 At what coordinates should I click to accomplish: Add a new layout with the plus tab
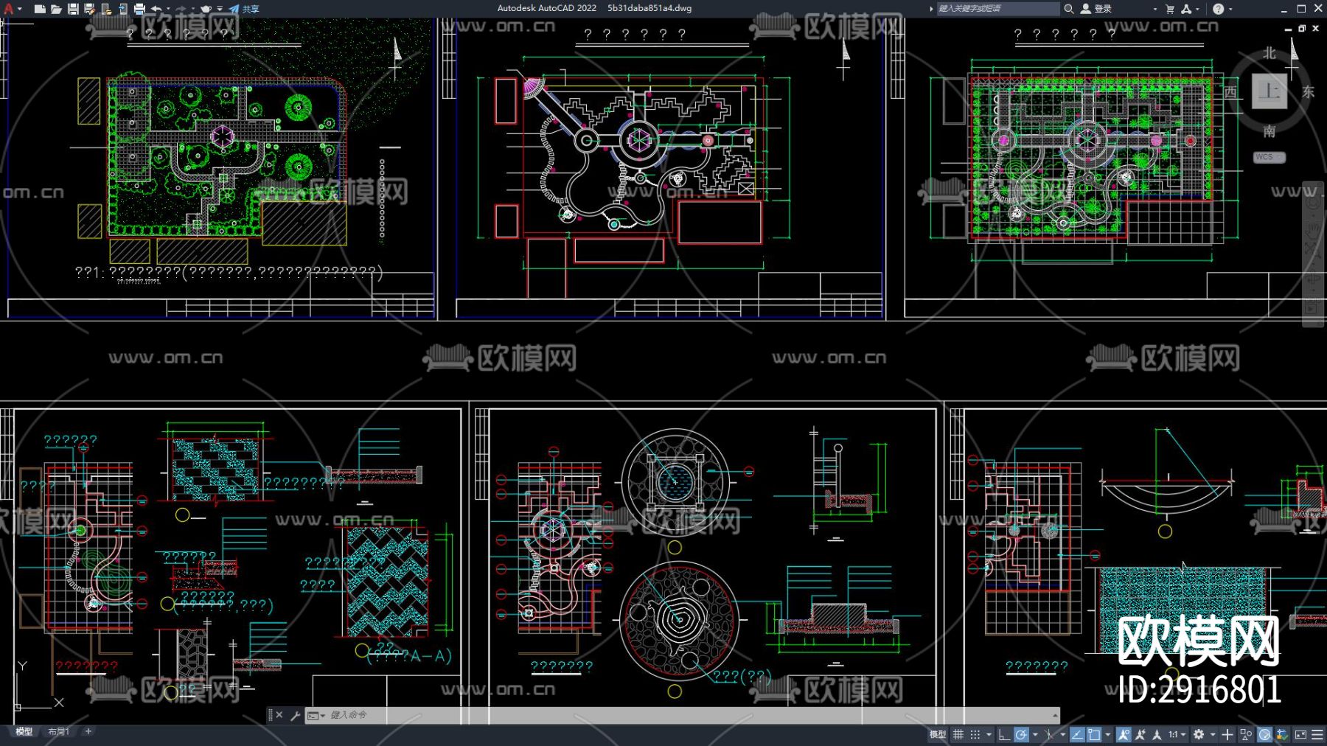click(88, 732)
